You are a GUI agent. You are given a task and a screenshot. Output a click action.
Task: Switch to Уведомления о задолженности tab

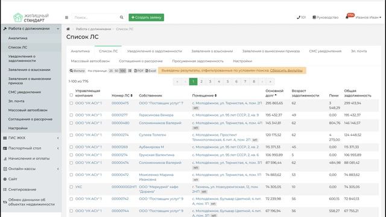[154, 51]
